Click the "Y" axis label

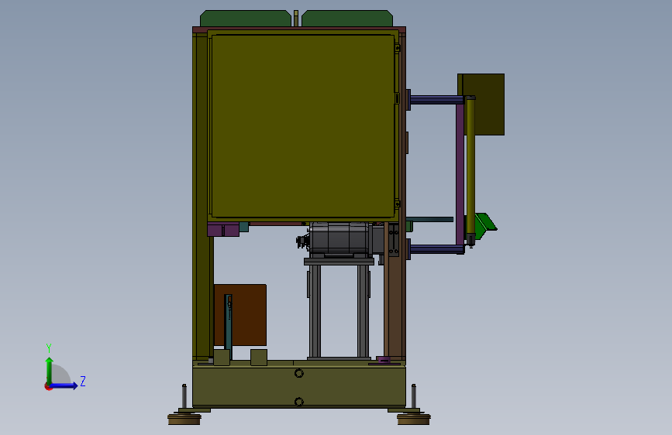[49, 348]
